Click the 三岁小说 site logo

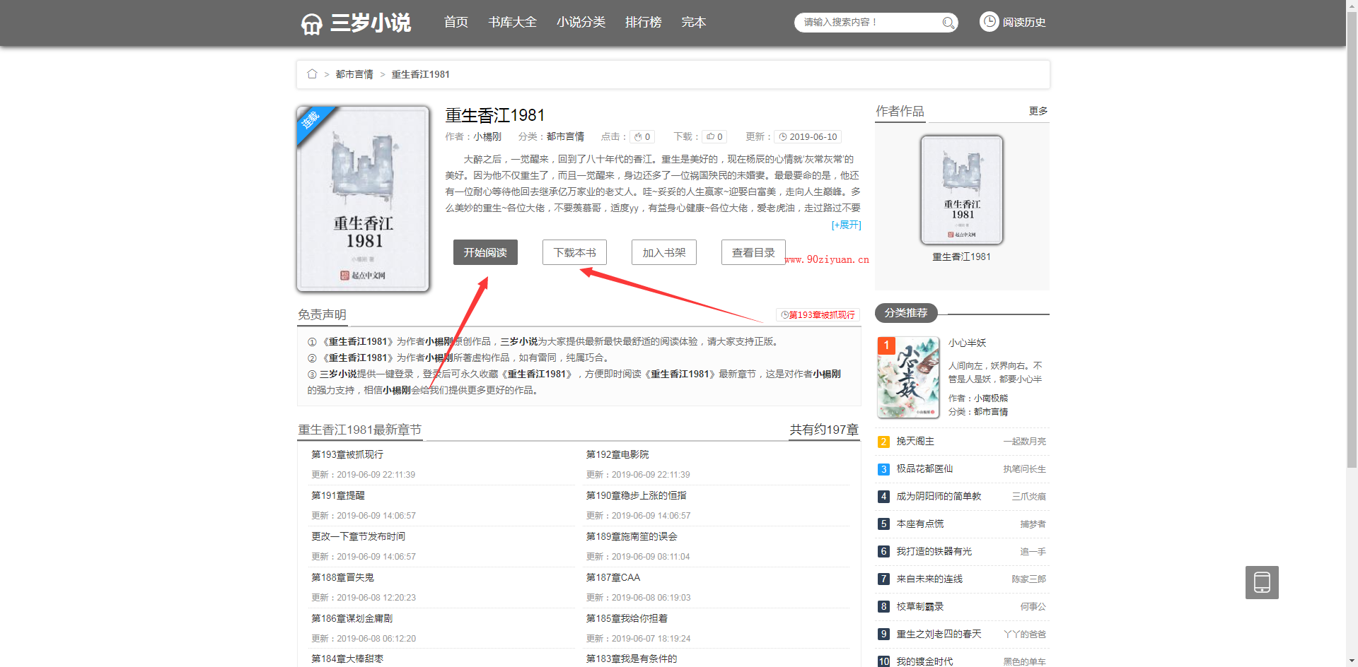pos(356,23)
